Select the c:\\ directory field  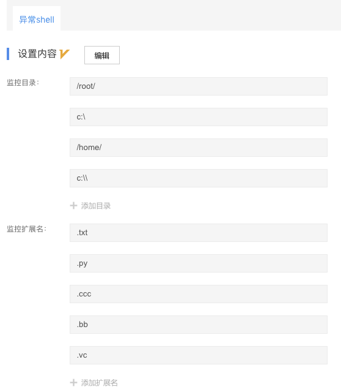(x=199, y=178)
